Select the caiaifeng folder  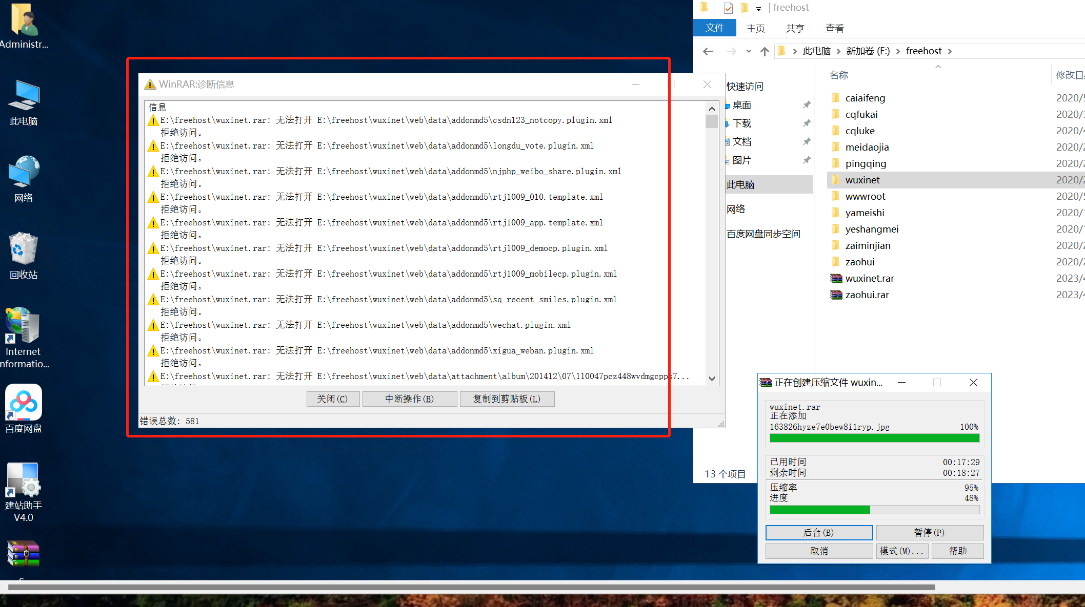[x=865, y=98]
